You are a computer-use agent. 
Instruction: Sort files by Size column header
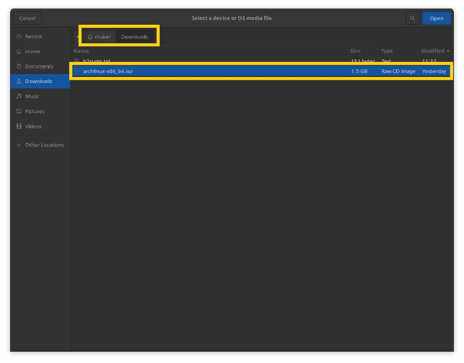pos(355,51)
